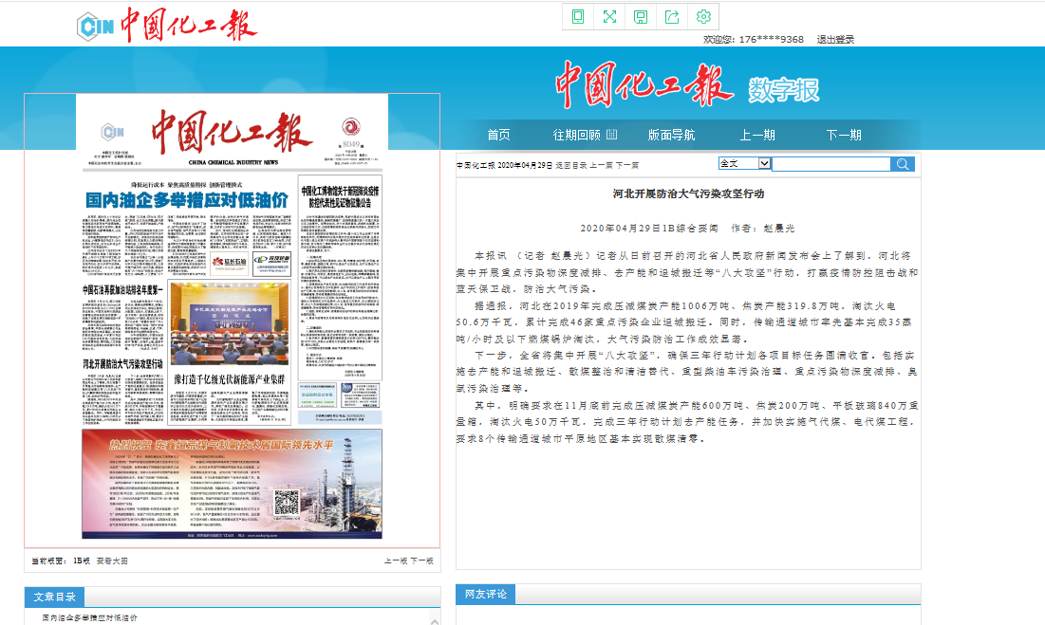Click the save floppy-disk icon
This screenshot has width=1045, height=625.
tap(641, 16)
